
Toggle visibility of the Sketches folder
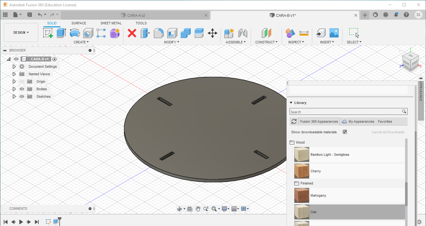pyautogui.click(x=22, y=96)
